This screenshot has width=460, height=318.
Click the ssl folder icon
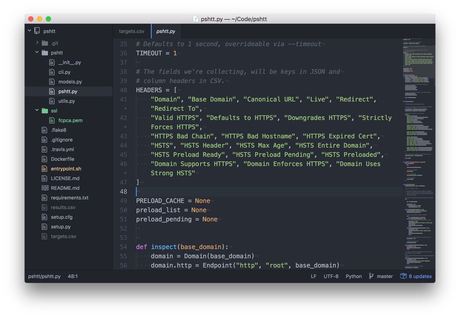45,111
